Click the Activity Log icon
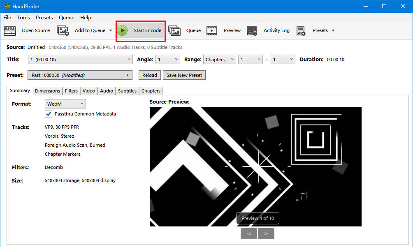The width and height of the screenshot is (413, 247). 252,30
